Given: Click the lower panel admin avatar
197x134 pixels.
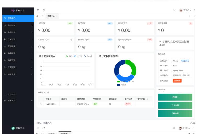Looking at the screenshot, I should pyautogui.click(x=181, y=128).
